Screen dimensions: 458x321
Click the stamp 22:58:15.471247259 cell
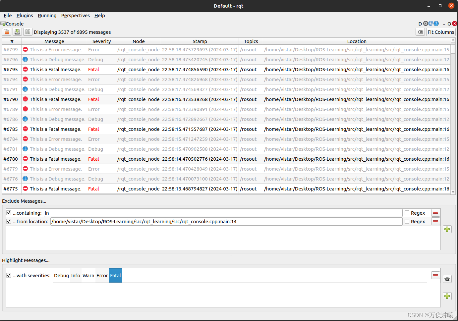coord(200,139)
